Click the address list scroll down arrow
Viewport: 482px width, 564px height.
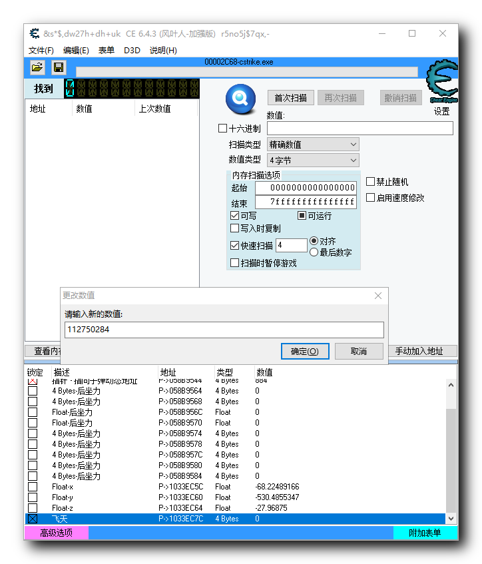[451, 518]
